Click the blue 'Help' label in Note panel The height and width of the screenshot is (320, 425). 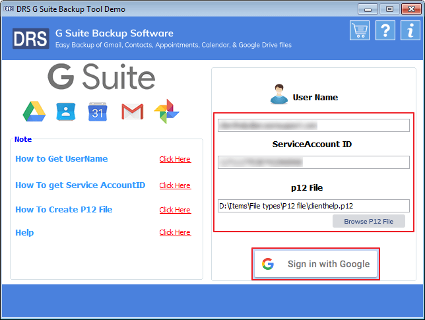(24, 232)
